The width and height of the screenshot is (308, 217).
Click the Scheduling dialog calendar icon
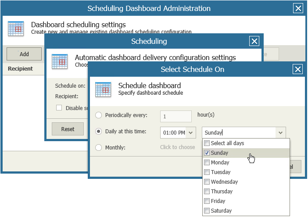(x=59, y=61)
